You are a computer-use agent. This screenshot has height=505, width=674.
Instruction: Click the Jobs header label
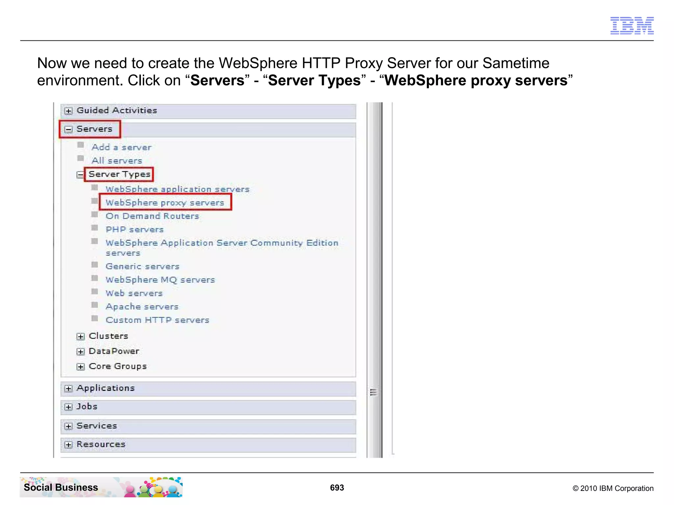click(87, 407)
